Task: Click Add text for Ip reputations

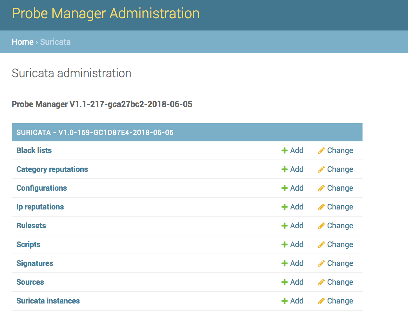Action: pyautogui.click(x=297, y=207)
